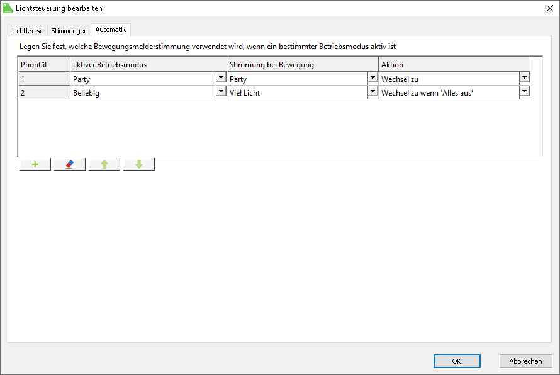Open the Aktion dropdown showing 'Wechsel zu'

tap(524, 77)
